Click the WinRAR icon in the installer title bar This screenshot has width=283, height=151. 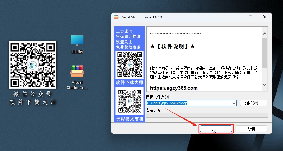pos(116,17)
